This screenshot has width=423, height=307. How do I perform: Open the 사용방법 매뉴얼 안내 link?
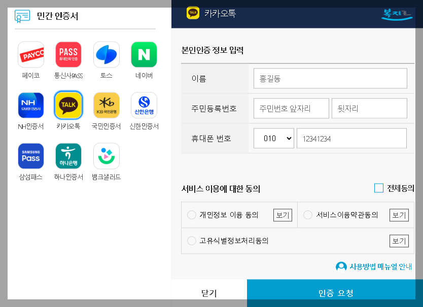(380, 267)
